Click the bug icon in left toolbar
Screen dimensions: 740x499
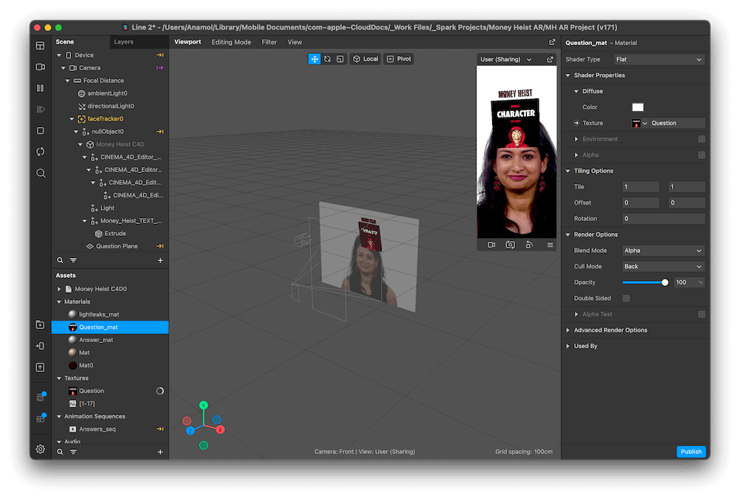41,397
